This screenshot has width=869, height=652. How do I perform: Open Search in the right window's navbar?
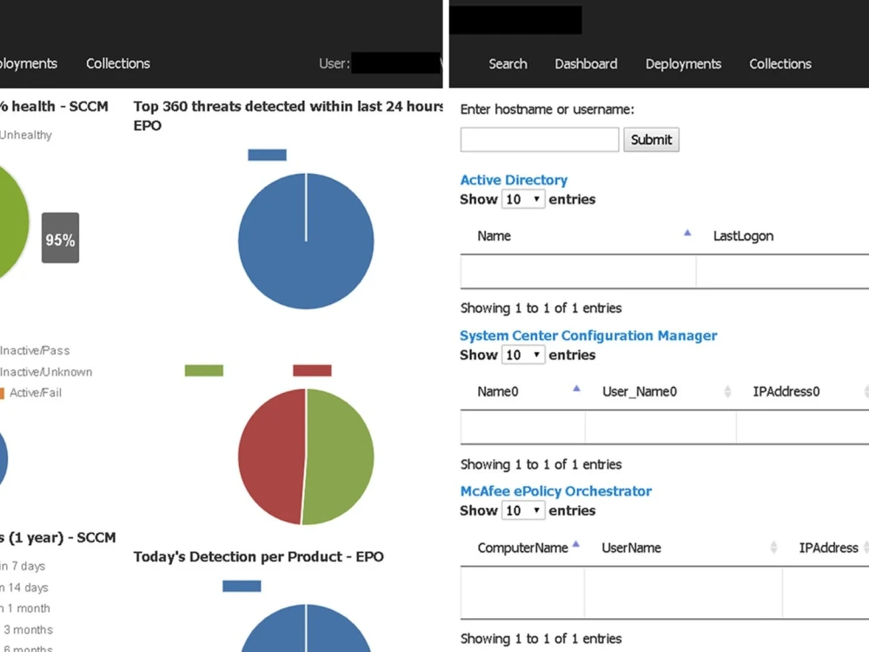[507, 63]
